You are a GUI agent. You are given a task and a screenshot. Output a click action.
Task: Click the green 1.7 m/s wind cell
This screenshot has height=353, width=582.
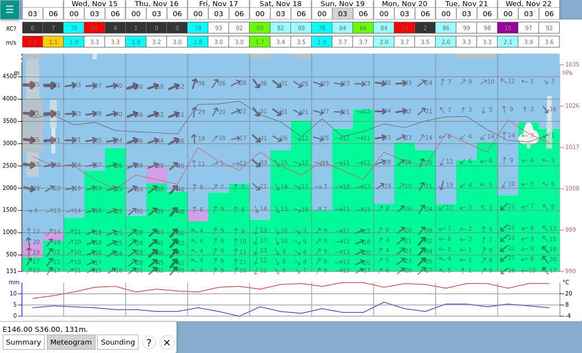click(260, 42)
